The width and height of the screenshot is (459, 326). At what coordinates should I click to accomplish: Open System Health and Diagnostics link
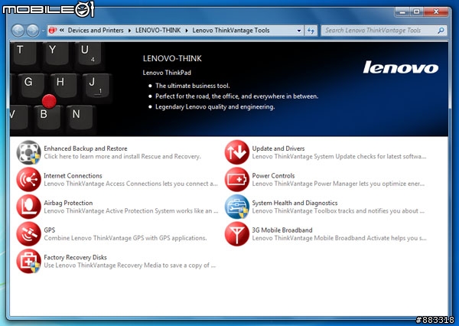[x=295, y=203]
